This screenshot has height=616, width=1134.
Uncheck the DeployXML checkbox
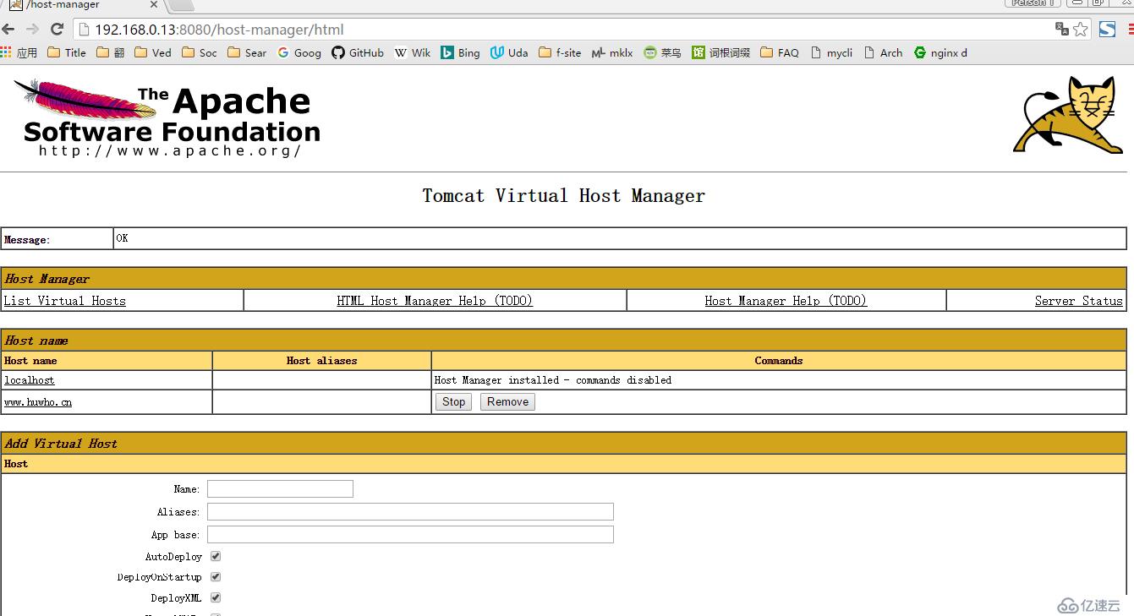216,597
